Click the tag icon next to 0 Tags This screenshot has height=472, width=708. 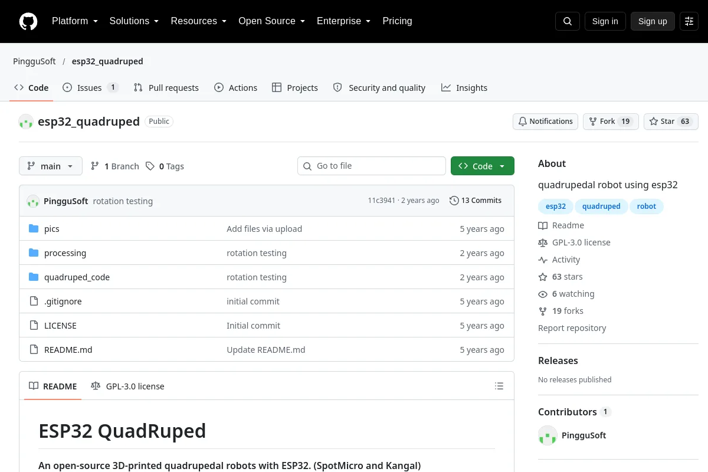(150, 166)
